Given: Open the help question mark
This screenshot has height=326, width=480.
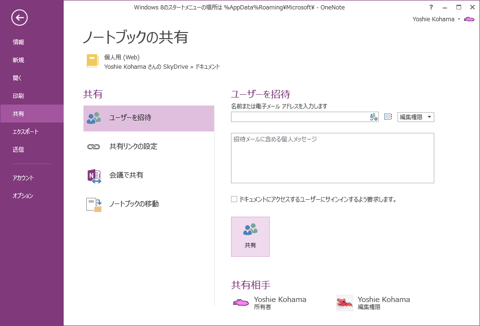Looking at the screenshot, I should [x=431, y=8].
